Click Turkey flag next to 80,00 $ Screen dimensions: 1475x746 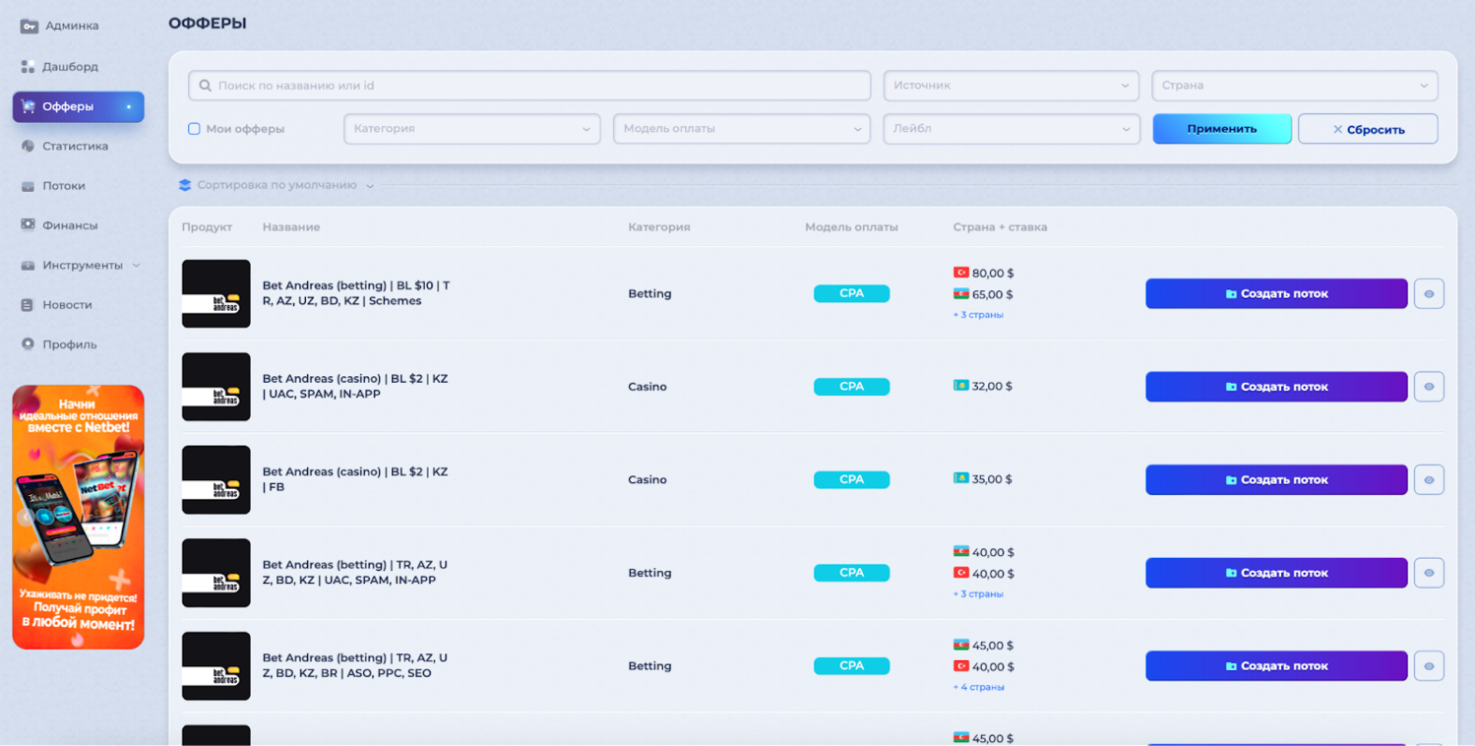[x=960, y=273]
